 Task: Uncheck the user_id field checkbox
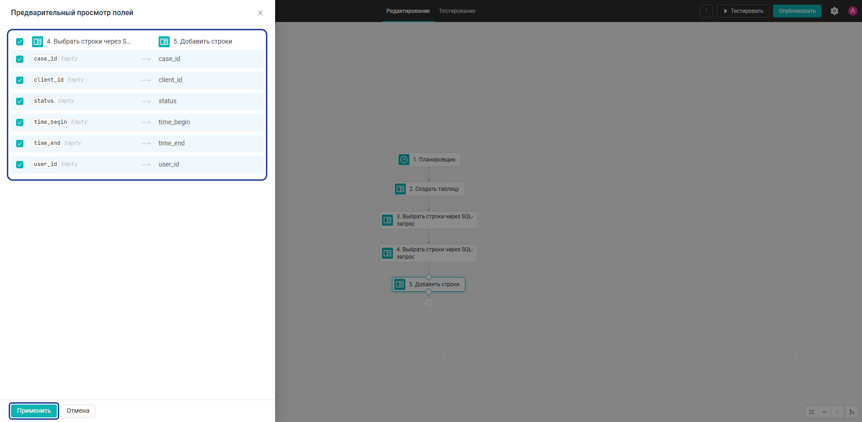tap(20, 165)
